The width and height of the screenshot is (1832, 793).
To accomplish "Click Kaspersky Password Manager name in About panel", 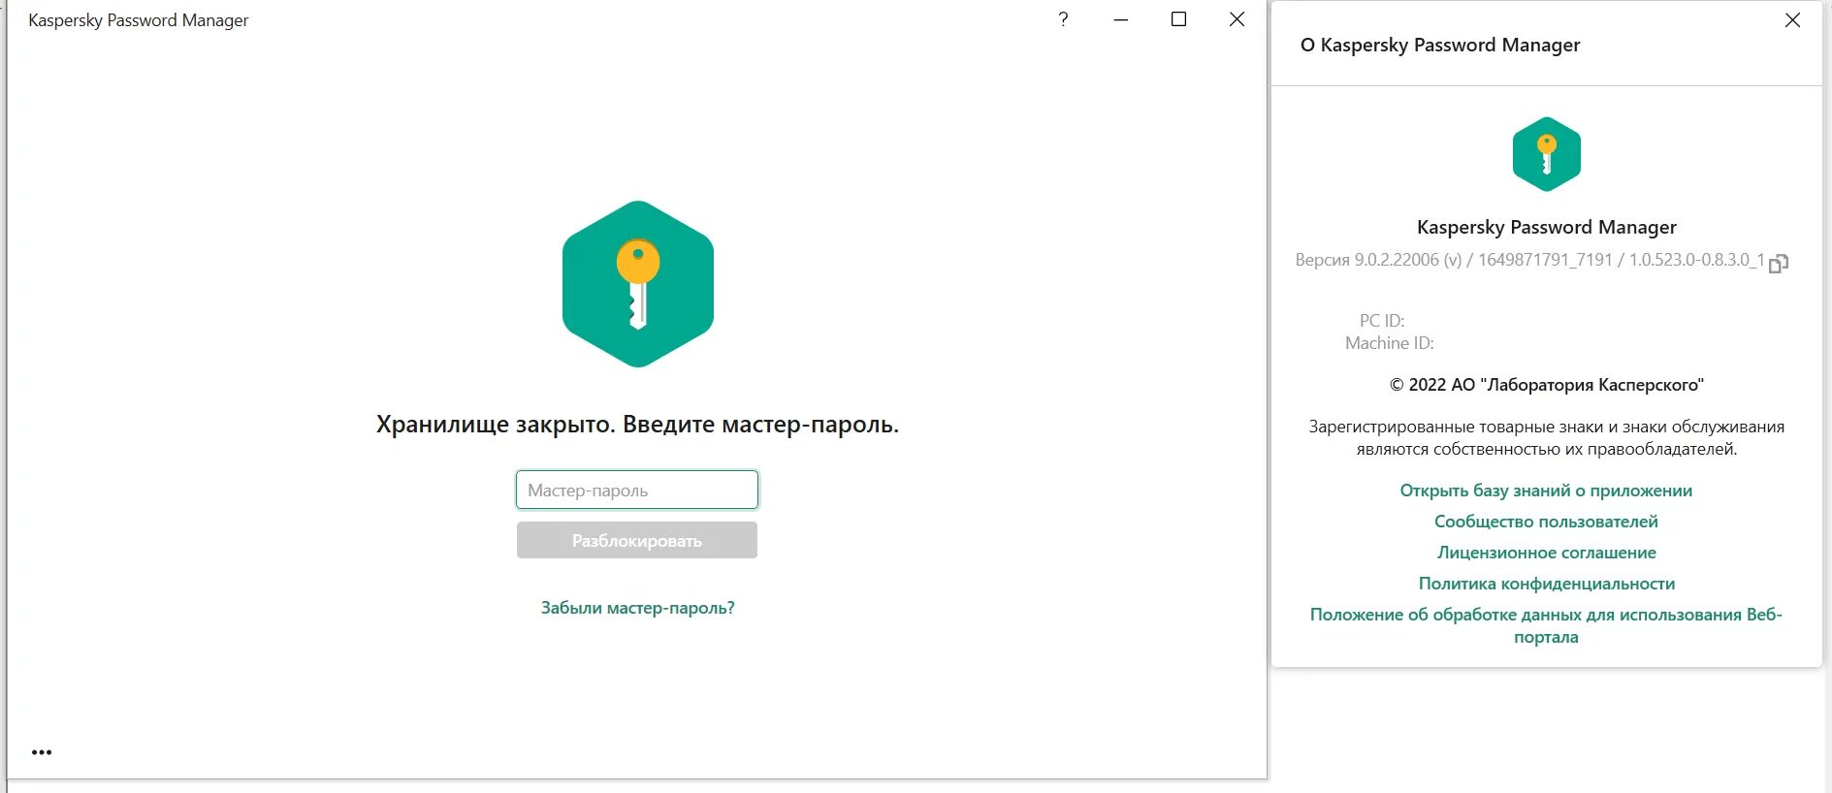I will 1547,227.
